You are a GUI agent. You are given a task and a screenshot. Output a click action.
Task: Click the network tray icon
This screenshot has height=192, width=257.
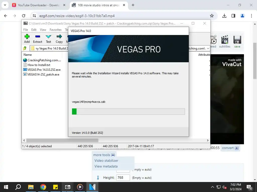(x=218, y=187)
